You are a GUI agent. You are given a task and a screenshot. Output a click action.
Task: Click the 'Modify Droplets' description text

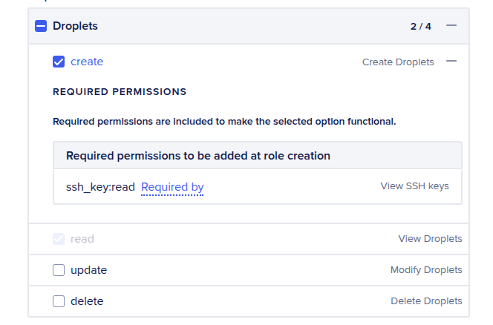pos(426,270)
